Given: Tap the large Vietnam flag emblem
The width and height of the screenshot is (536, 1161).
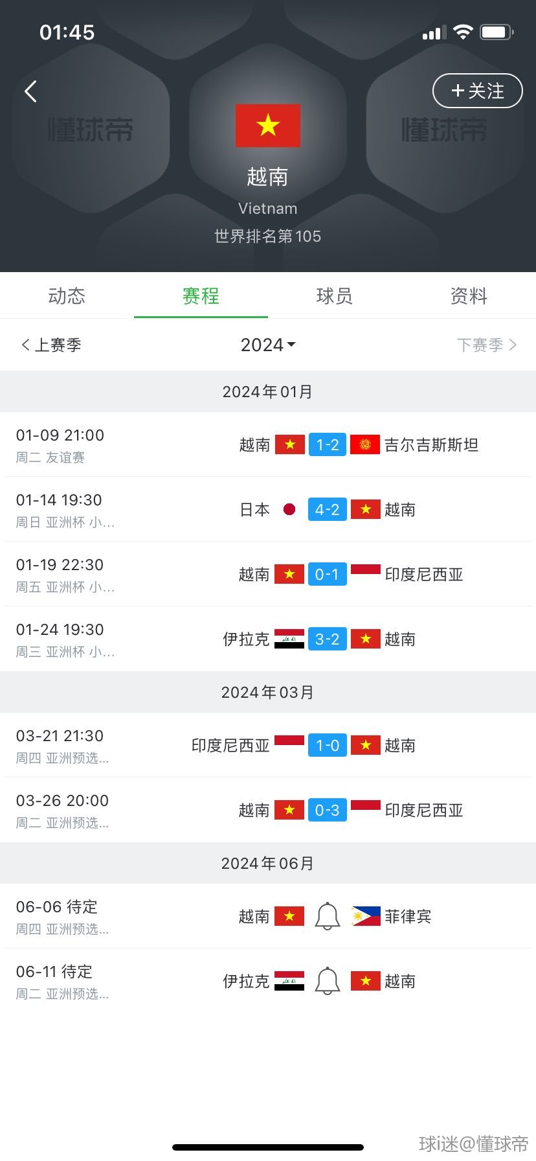Looking at the screenshot, I should pyautogui.click(x=267, y=126).
